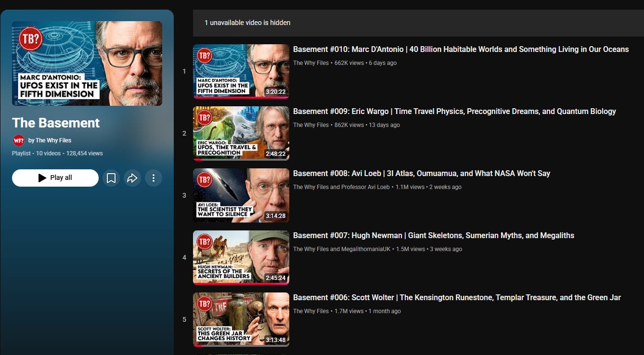The height and width of the screenshot is (355, 644).
Task: Click playlist index number 1
Action: pos(184,72)
